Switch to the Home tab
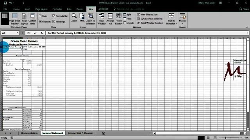The image size is (250, 140). coord(16,9)
